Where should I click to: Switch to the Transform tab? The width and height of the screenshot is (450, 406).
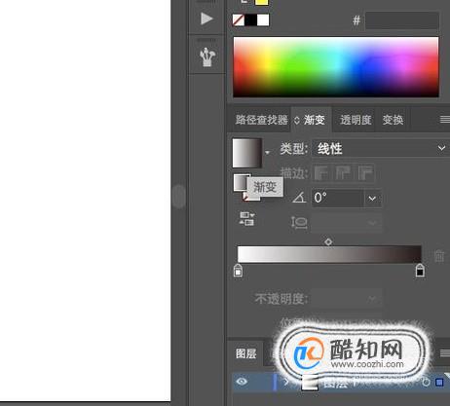click(x=393, y=120)
